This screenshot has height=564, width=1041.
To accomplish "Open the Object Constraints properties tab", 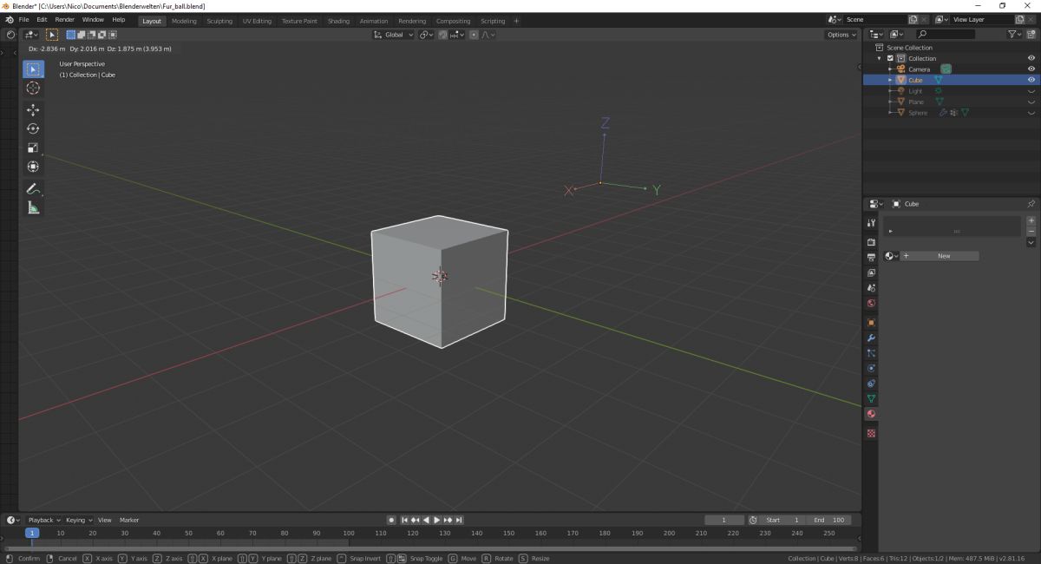I will coord(871,384).
